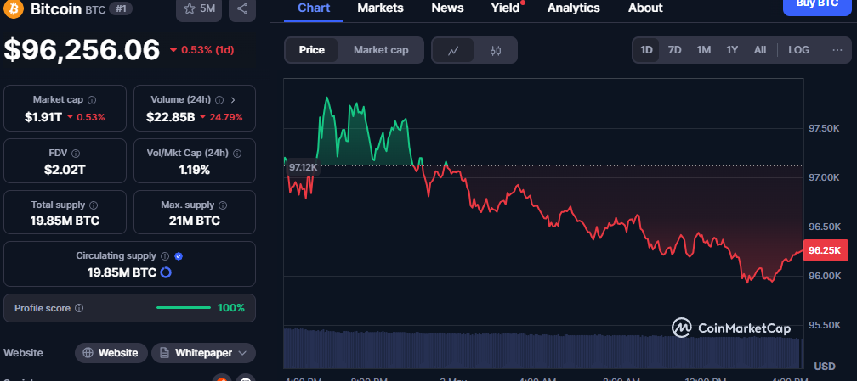Click the 1.19% Vol/Mkt Cap value
This screenshot has height=381, width=857.
195,170
